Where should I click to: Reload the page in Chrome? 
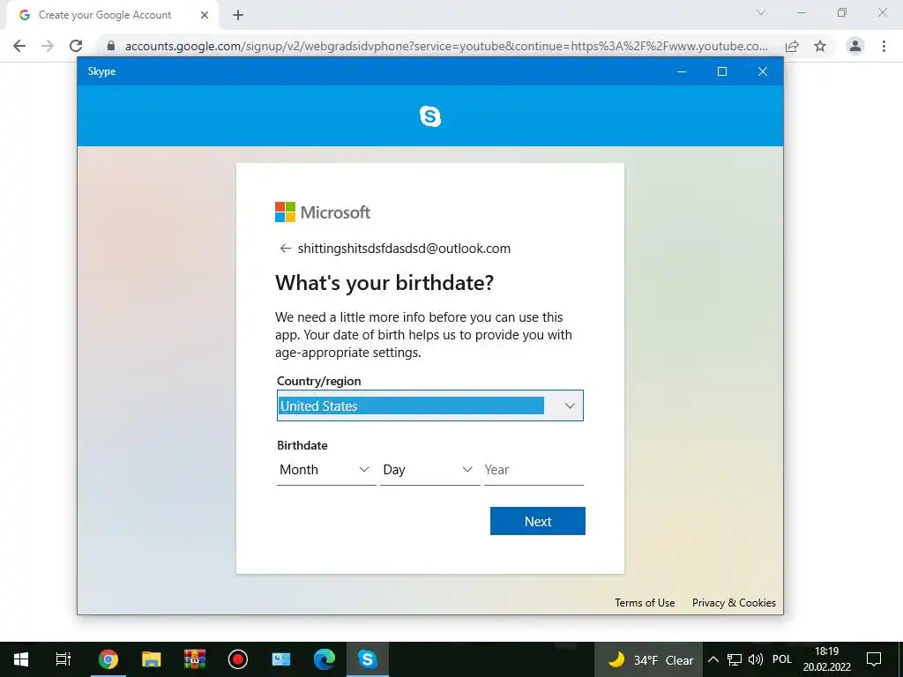[x=76, y=46]
